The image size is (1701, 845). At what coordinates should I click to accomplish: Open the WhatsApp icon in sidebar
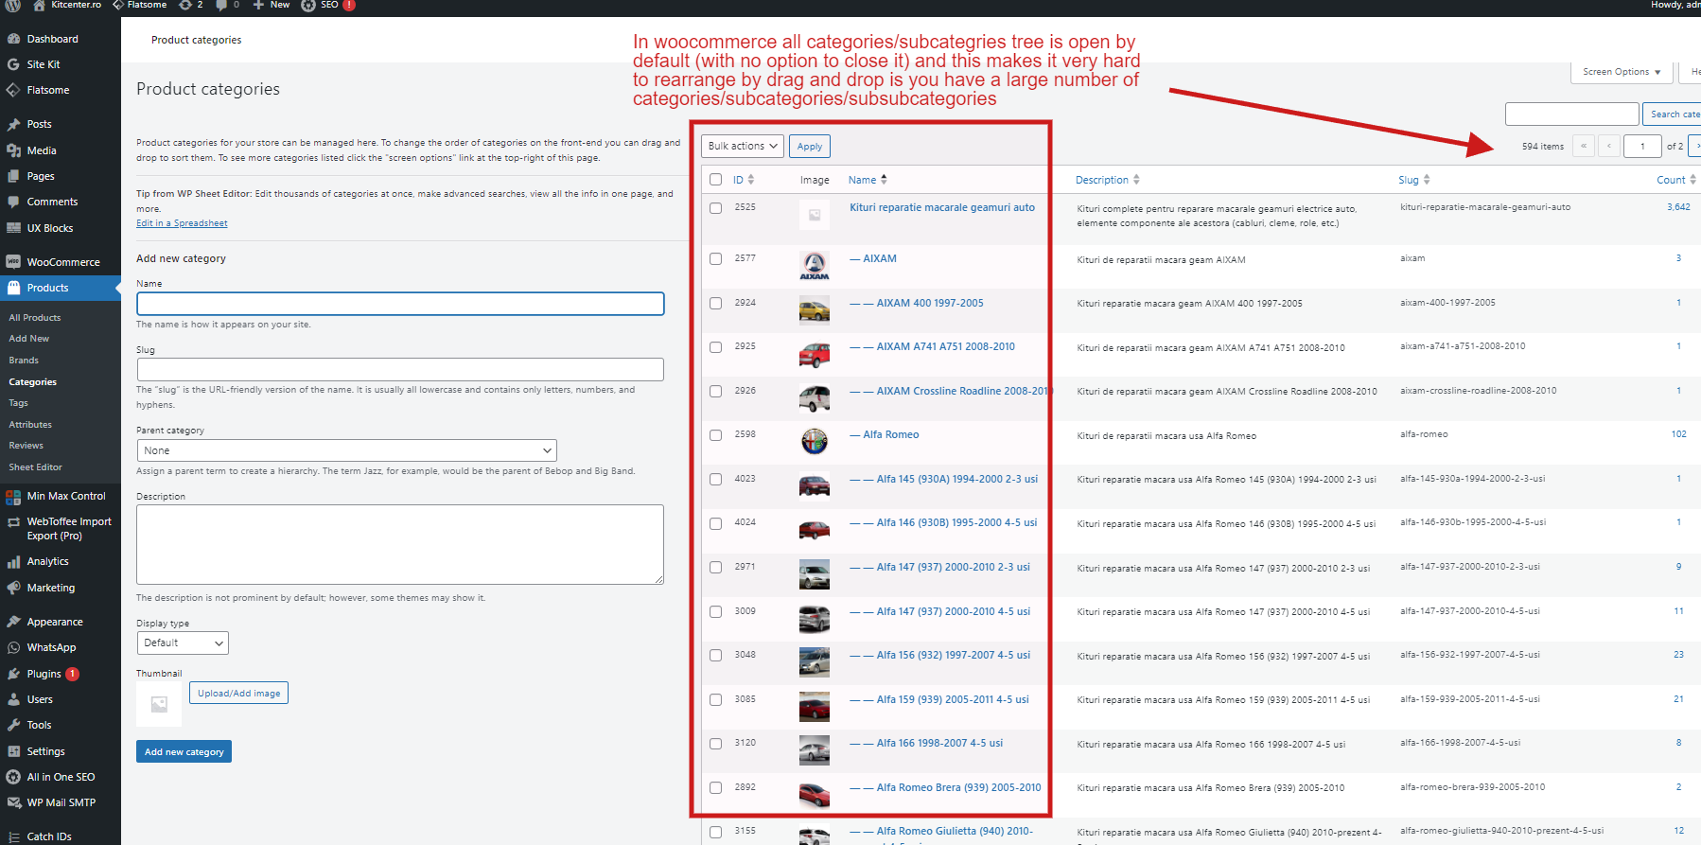(13, 647)
